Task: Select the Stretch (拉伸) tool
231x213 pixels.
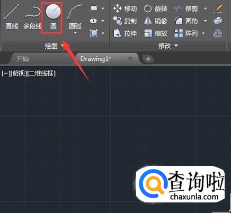Action: coord(125,33)
